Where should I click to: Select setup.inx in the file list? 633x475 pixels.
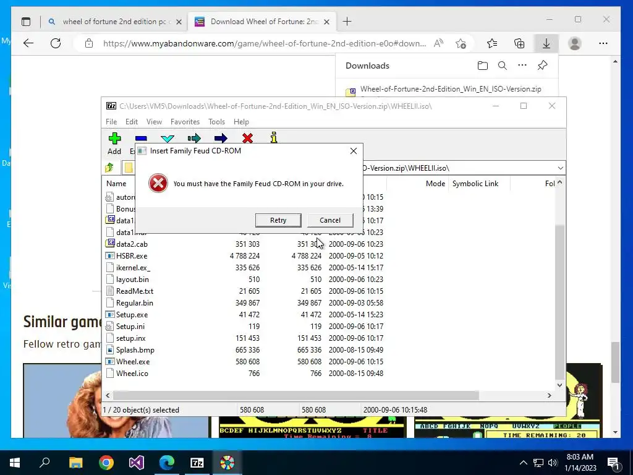click(x=131, y=338)
